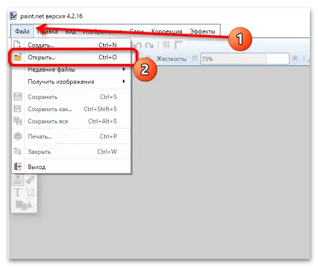Open the Коррекция menu

click(167, 31)
